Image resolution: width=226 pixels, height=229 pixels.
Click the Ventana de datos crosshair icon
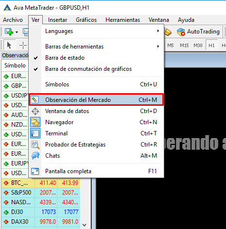pos(35,111)
